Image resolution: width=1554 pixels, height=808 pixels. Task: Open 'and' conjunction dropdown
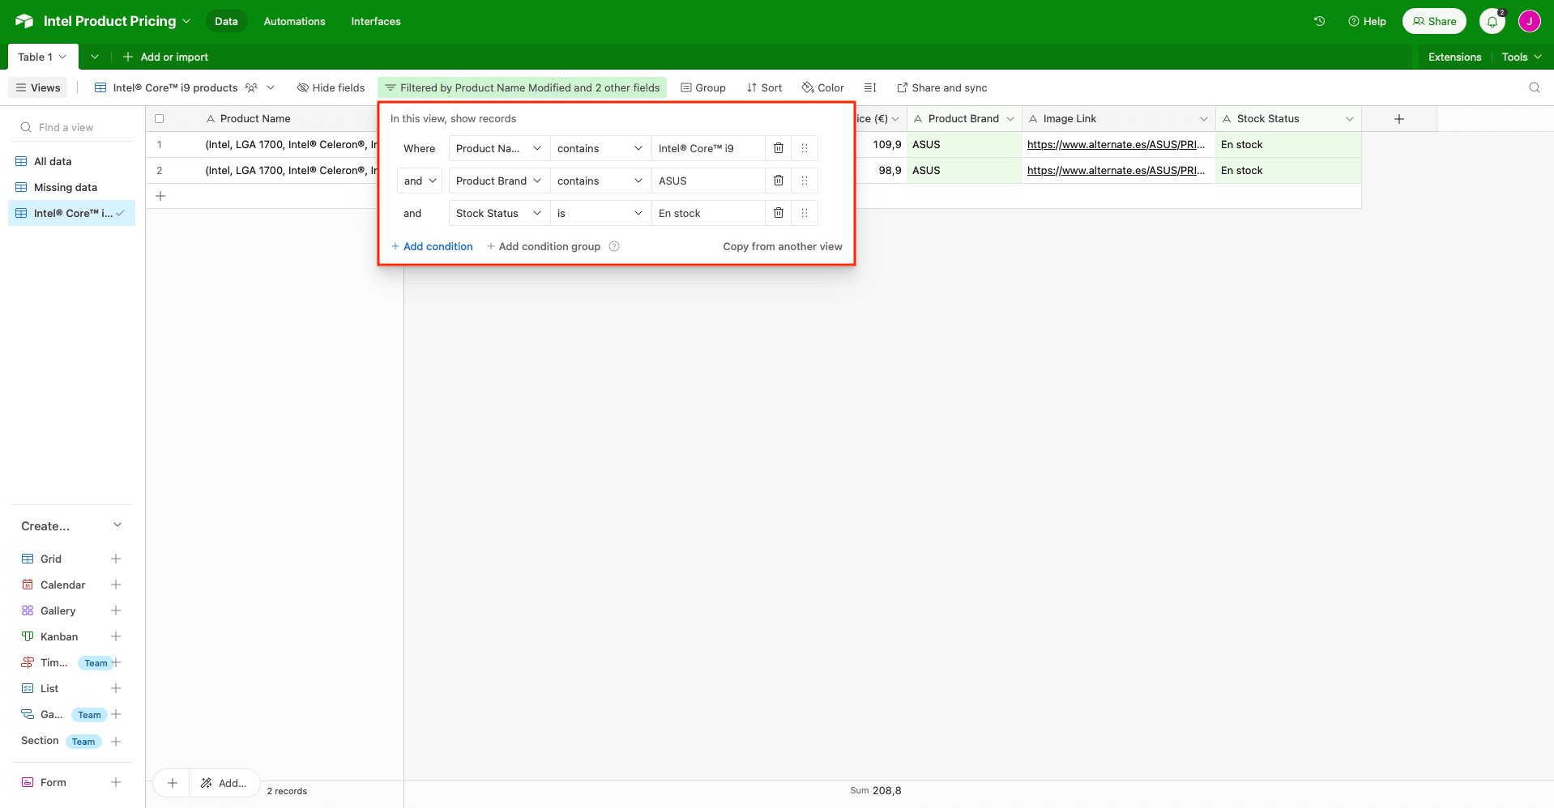[x=420, y=181]
